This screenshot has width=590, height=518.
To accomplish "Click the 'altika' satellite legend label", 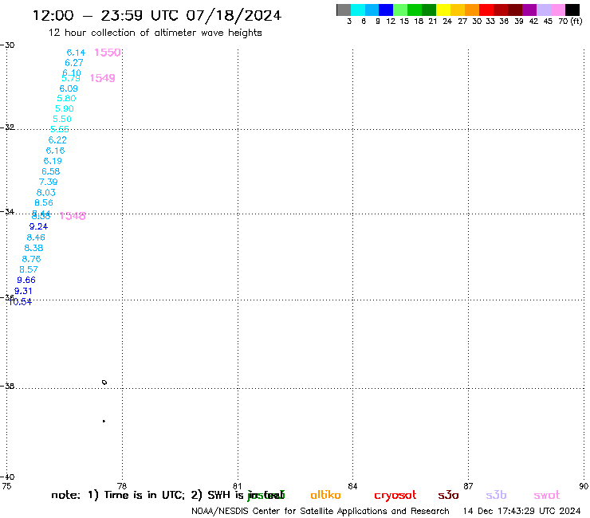I will pyautogui.click(x=325, y=495).
